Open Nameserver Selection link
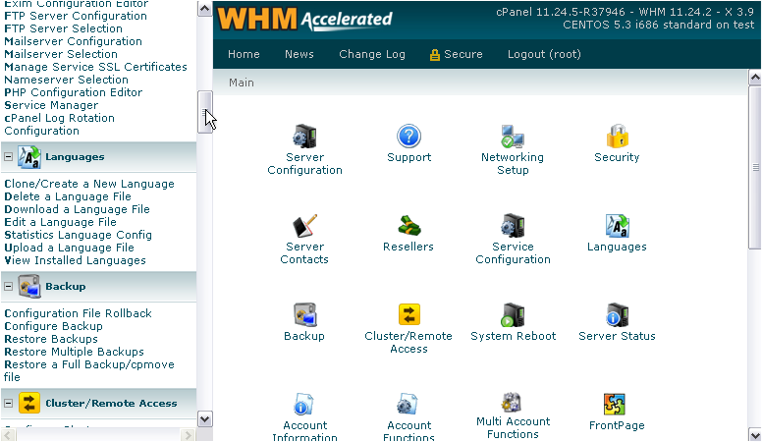This screenshot has height=442, width=762. 66,80
